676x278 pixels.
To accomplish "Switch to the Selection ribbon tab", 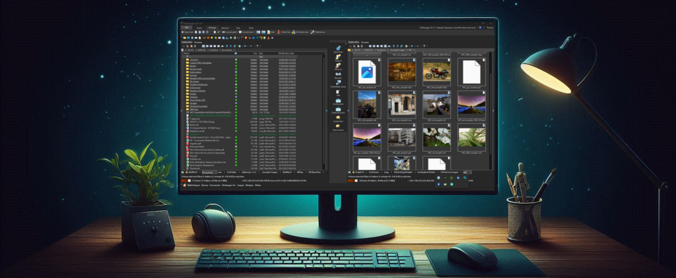I will [x=225, y=28].
